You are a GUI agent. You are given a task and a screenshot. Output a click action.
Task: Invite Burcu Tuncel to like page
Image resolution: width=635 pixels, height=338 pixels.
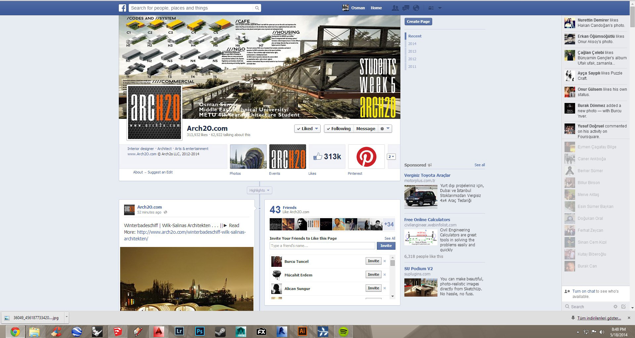374,261
